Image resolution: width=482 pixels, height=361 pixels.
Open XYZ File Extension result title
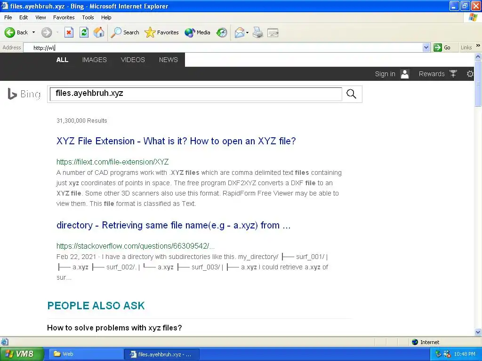176,141
